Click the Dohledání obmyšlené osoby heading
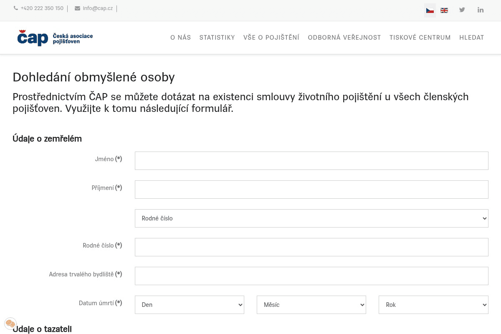501x334 pixels. (94, 77)
